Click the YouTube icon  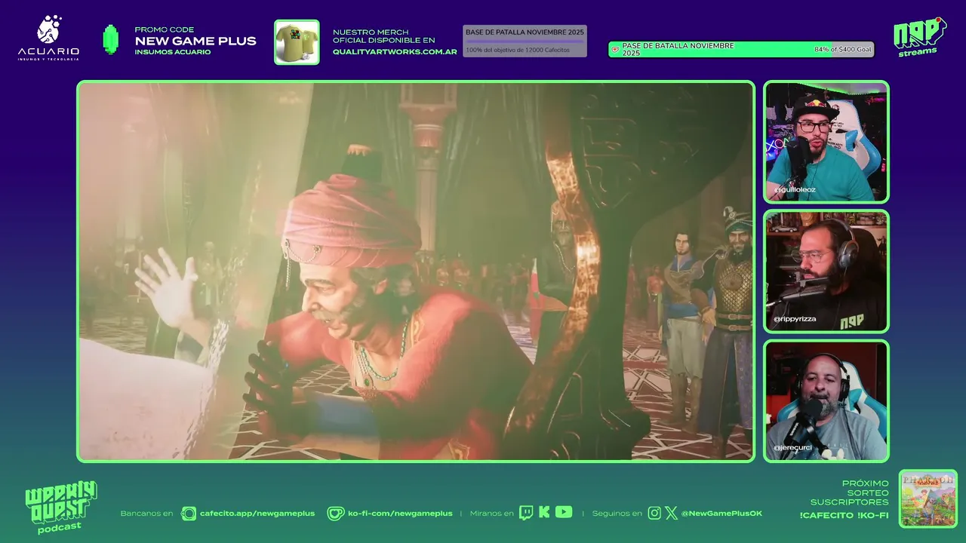point(564,512)
